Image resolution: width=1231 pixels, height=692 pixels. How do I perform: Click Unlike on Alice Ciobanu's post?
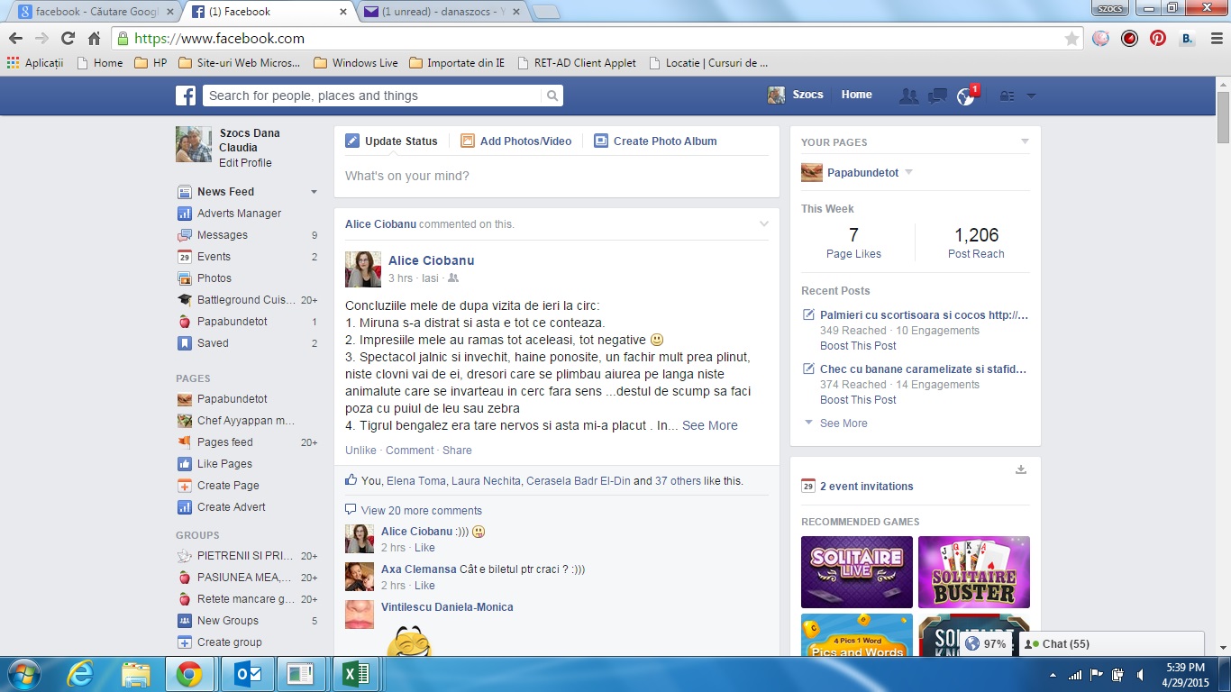click(360, 451)
